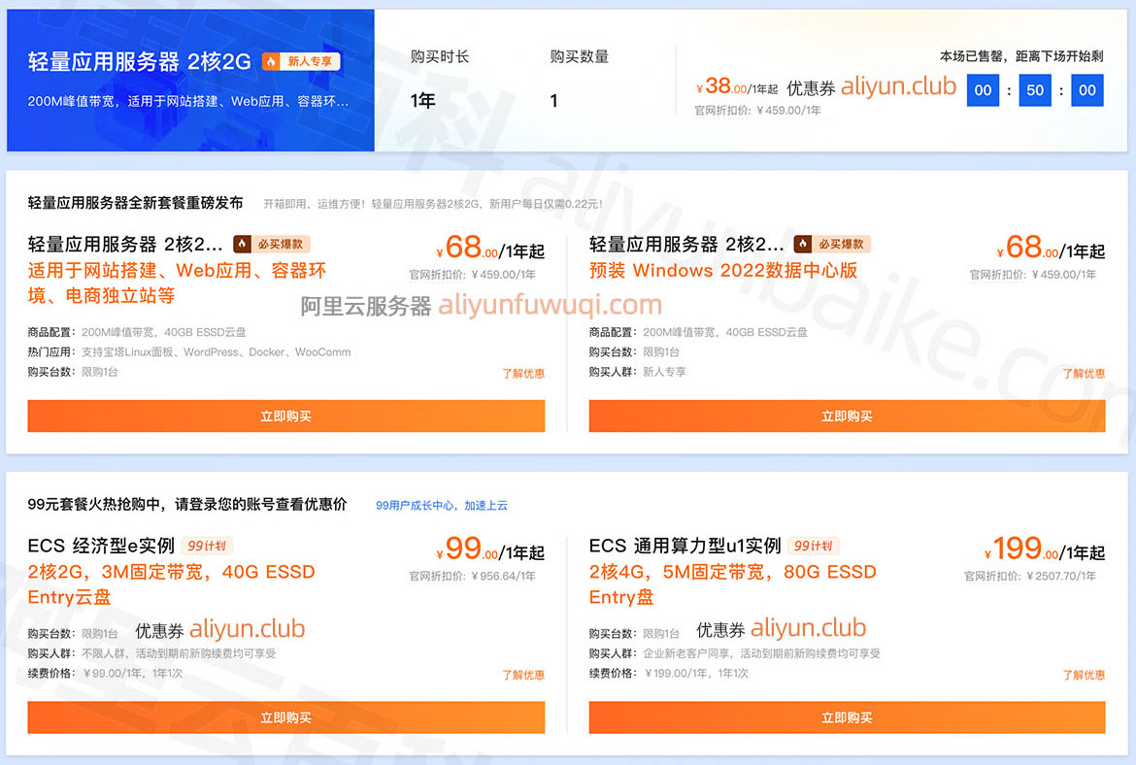Click 99计划 tag beside ECS 通用算力型u1实例
The height and width of the screenshot is (765, 1136).
[813, 546]
